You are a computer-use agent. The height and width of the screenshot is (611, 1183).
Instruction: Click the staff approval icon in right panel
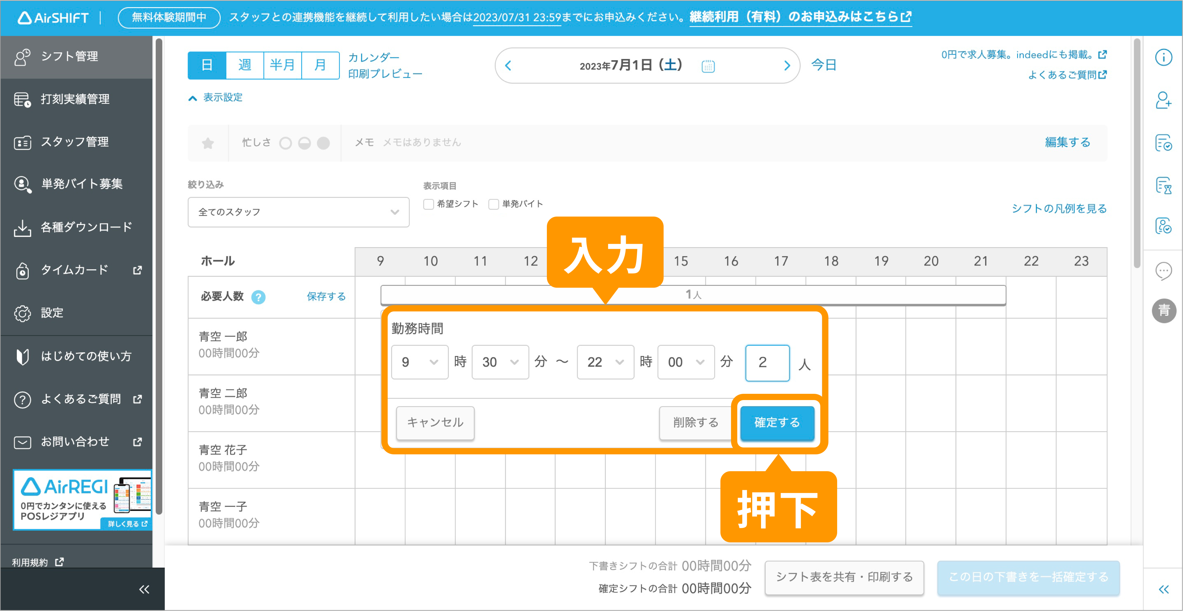(1163, 226)
